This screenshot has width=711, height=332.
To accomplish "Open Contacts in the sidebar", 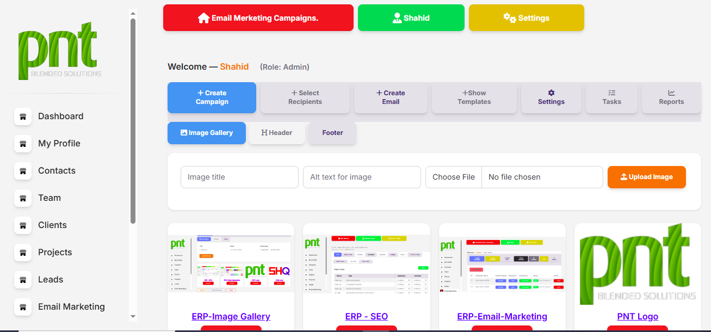I will [x=57, y=171].
